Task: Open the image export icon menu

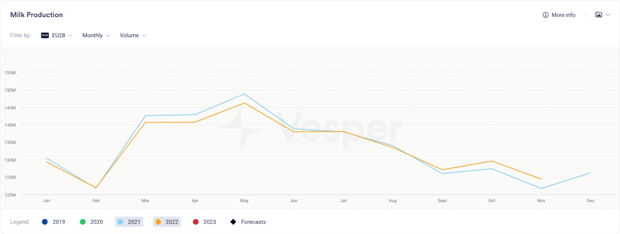Action: 599,15
